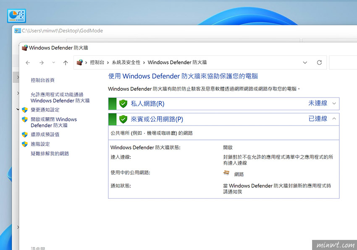Expand the address bar history dropdown

point(305,63)
